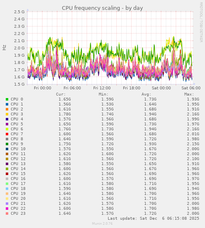Click the CPU 1 blue legend swatch
The image size is (205, 228).
point(7,104)
